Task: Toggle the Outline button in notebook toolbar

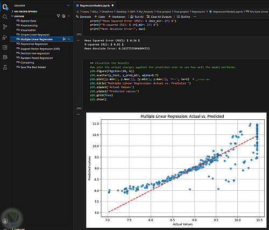Action: point(183,17)
